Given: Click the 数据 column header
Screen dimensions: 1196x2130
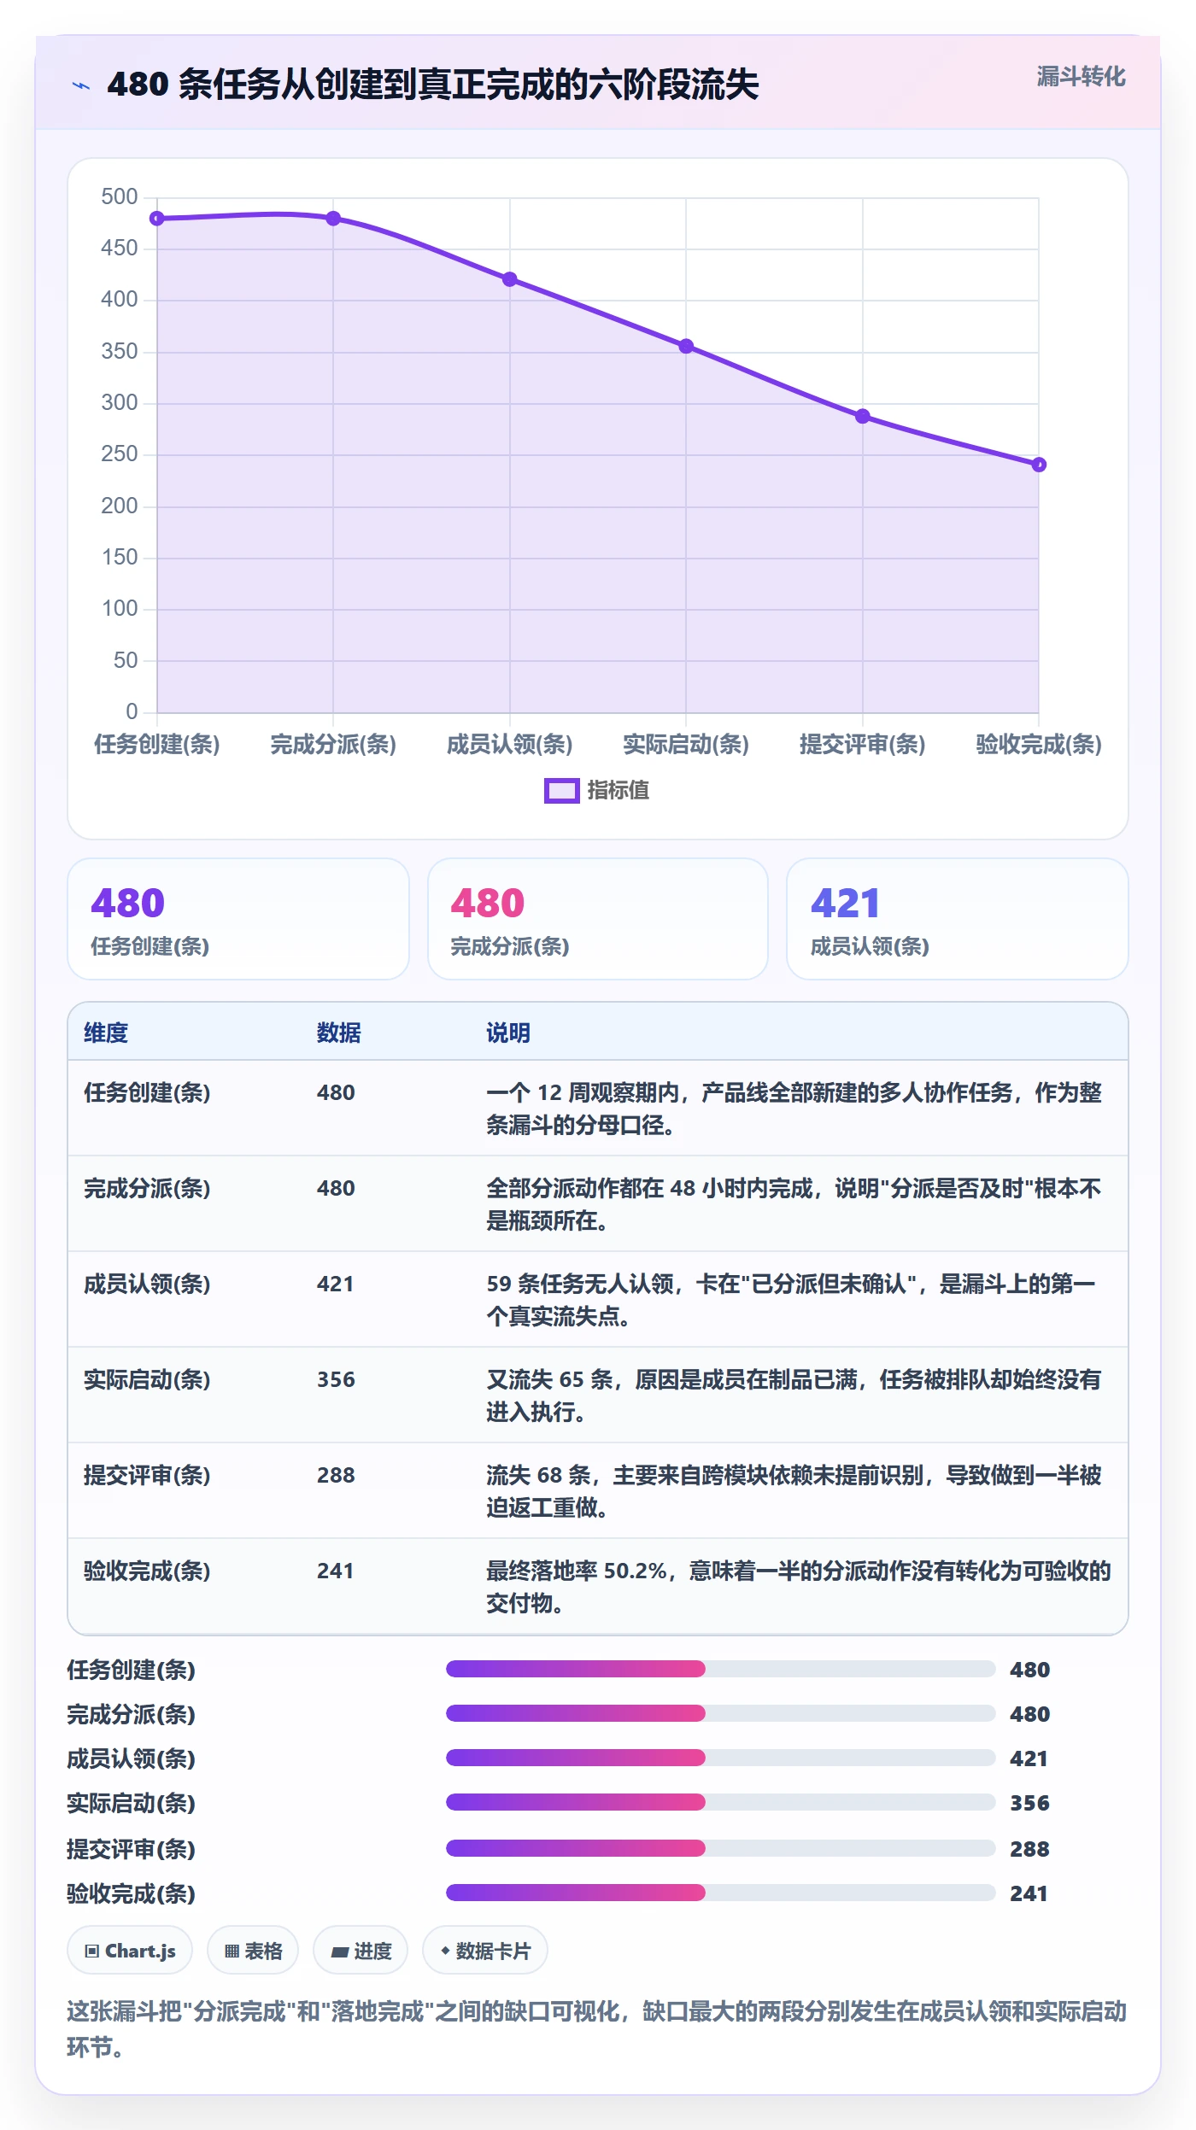Looking at the screenshot, I should [x=339, y=1033].
